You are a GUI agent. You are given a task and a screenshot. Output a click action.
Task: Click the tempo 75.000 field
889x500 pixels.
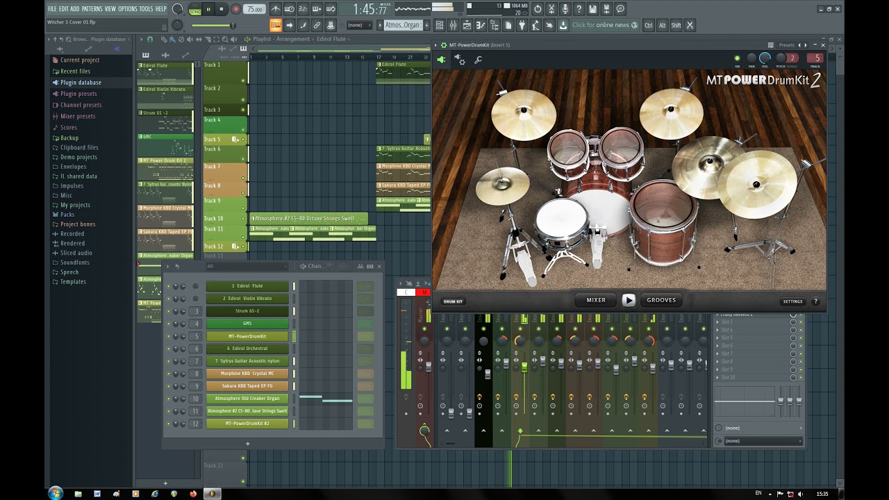pos(255,9)
